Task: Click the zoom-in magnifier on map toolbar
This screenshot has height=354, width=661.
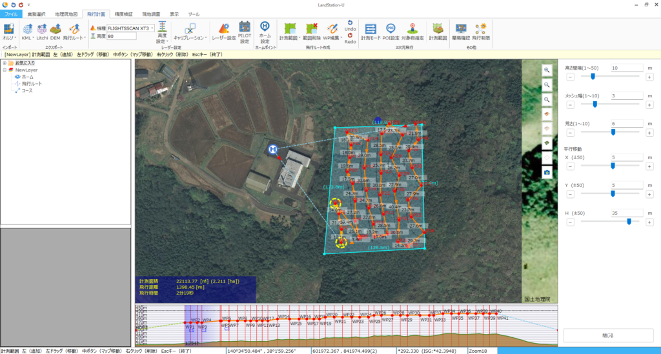Action: (x=547, y=70)
